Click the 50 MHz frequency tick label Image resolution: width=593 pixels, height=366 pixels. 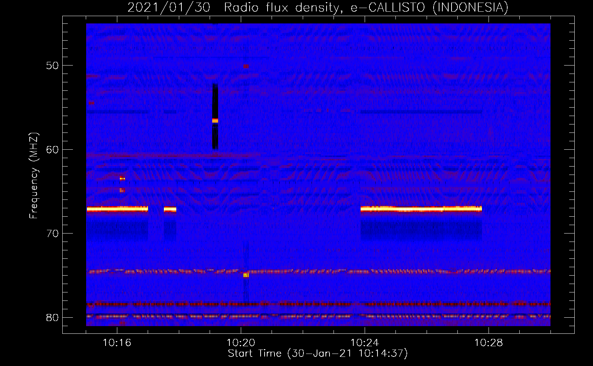pyautogui.click(x=52, y=66)
